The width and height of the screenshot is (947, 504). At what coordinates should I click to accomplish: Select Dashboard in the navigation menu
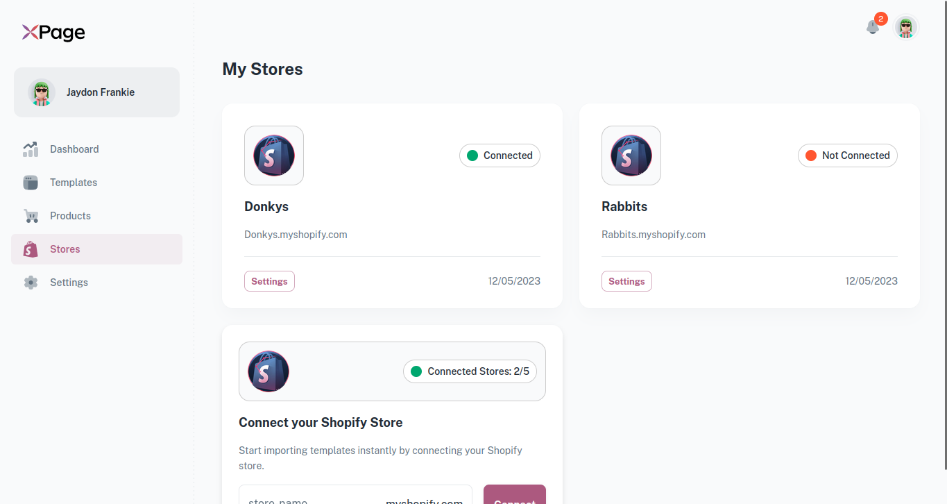[x=74, y=149]
